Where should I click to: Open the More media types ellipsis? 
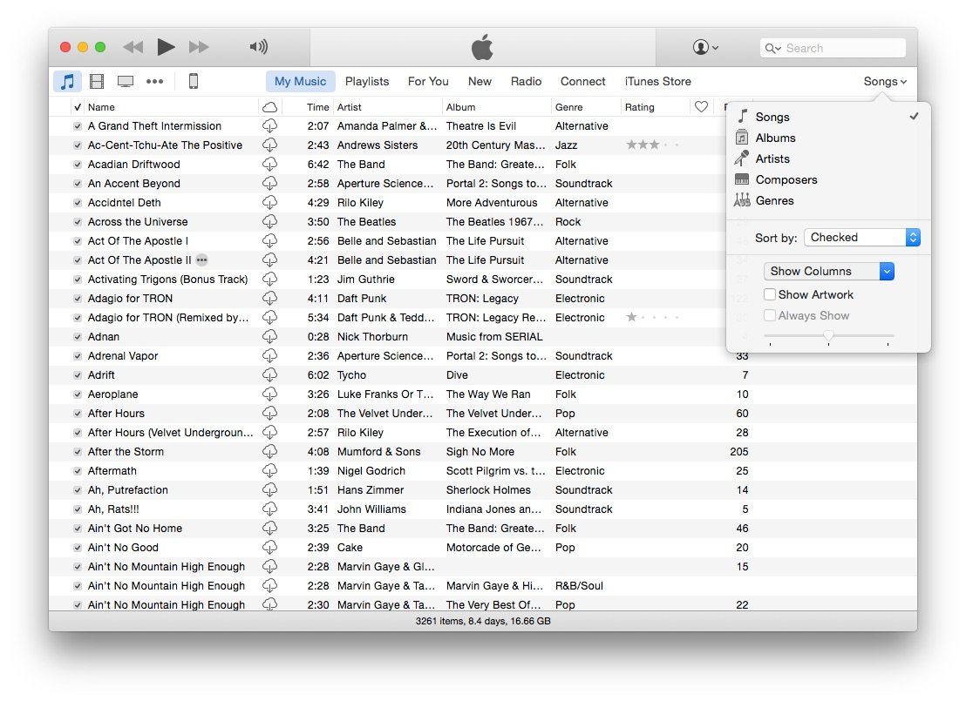pos(154,81)
